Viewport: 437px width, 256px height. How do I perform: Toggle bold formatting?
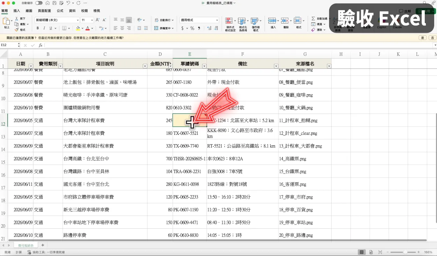38,28
